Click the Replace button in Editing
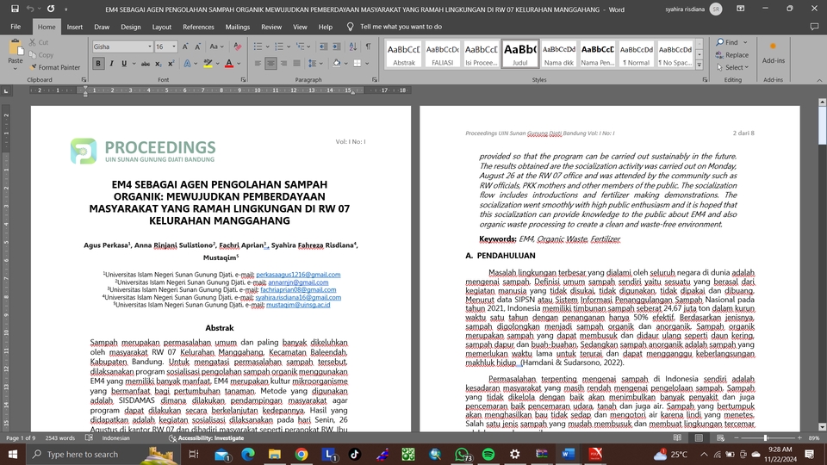 point(737,54)
